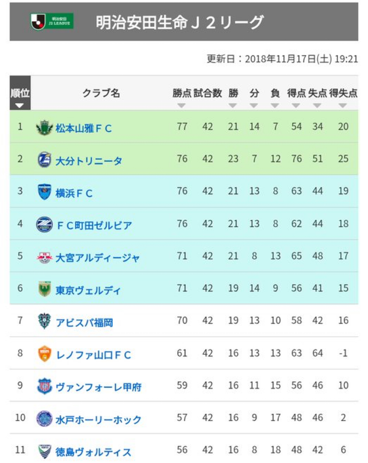The width and height of the screenshot is (368, 463).
Task: Open 松本山雅ＦＣ club link
Action: (x=83, y=128)
